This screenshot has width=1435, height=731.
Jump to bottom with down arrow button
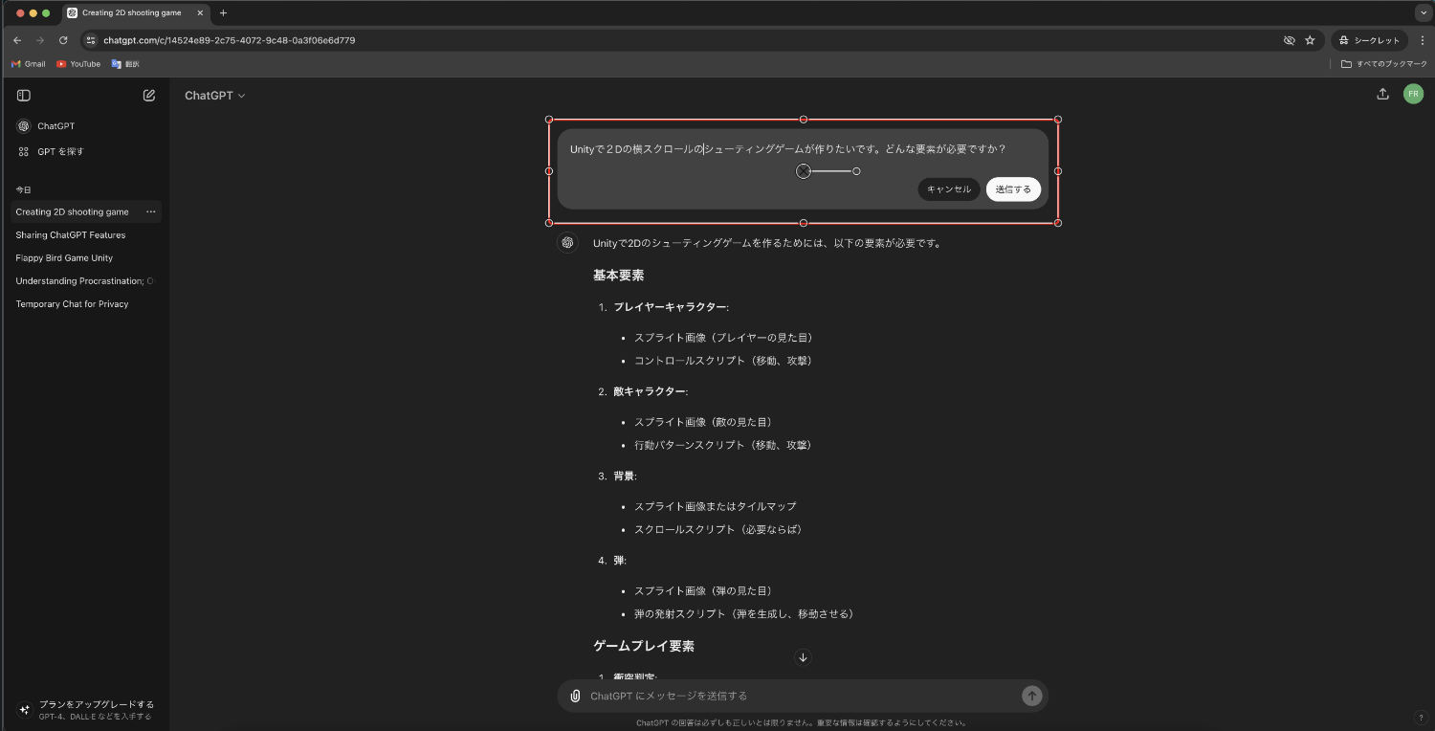[x=803, y=657]
